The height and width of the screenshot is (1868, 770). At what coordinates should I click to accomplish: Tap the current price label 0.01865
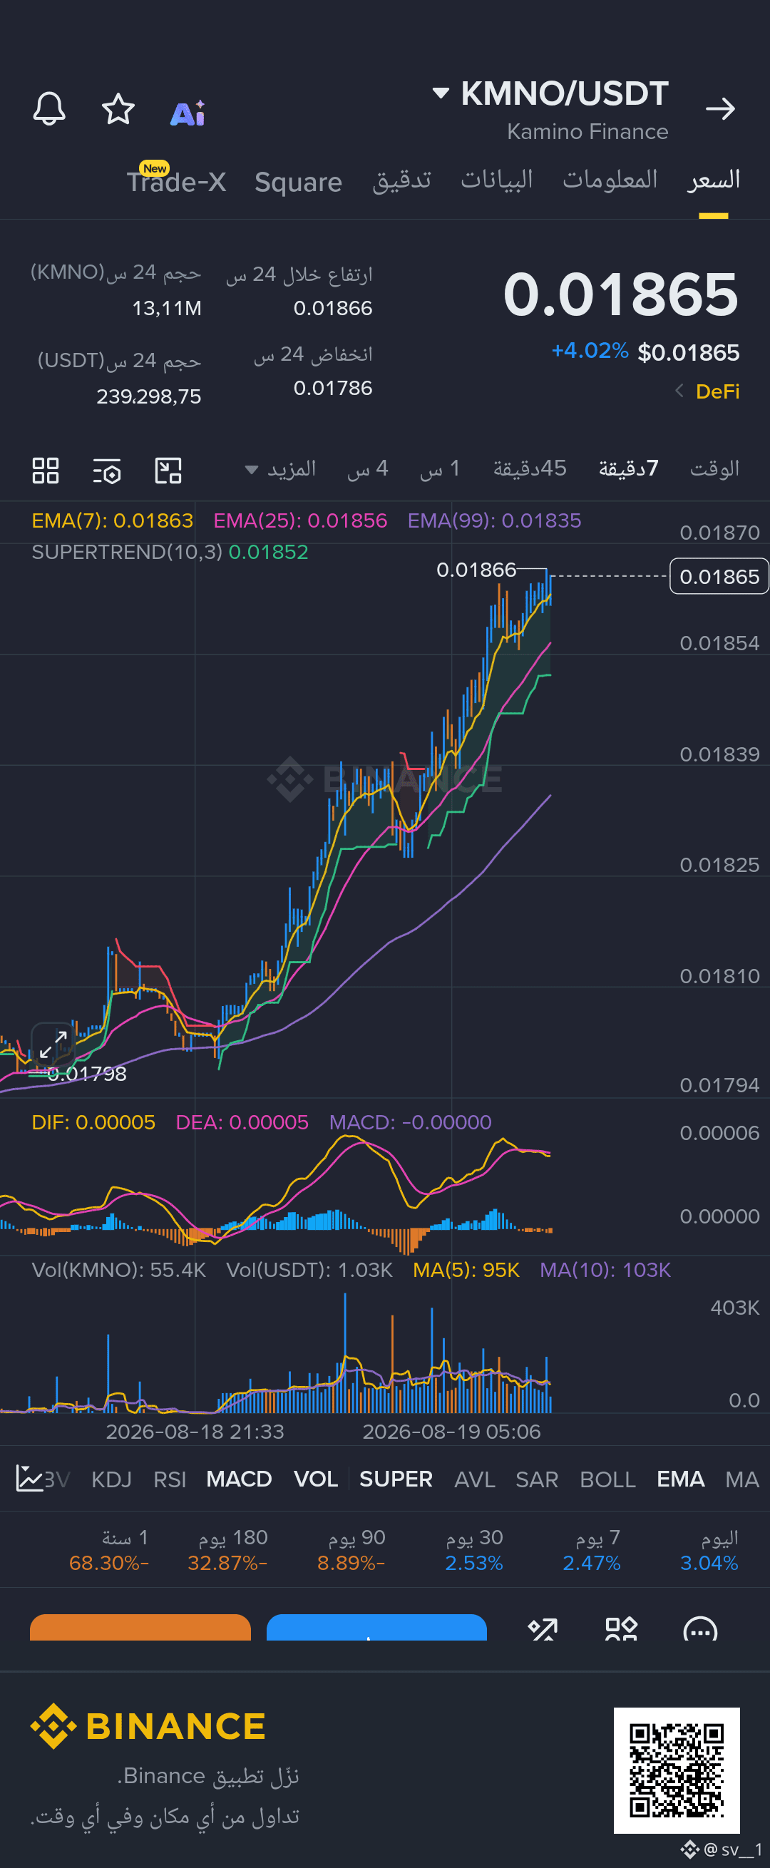click(719, 577)
